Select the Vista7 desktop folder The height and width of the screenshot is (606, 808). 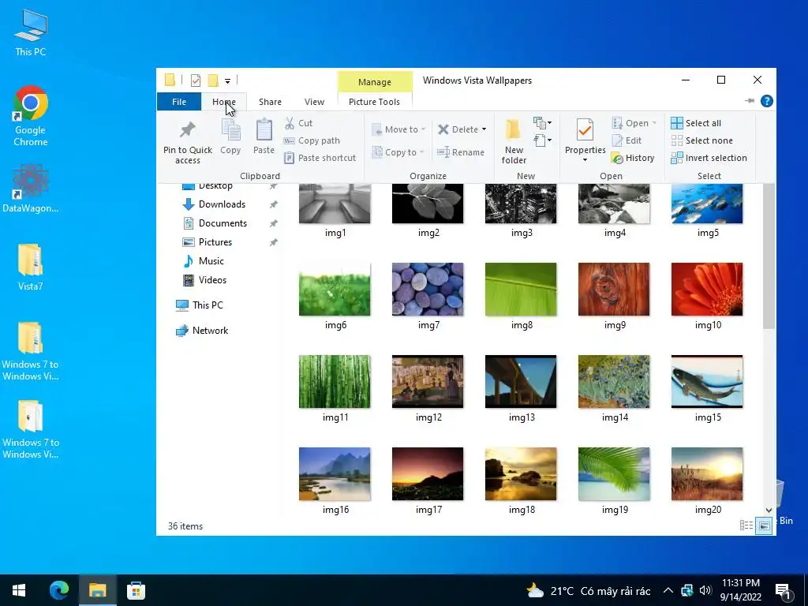click(31, 268)
